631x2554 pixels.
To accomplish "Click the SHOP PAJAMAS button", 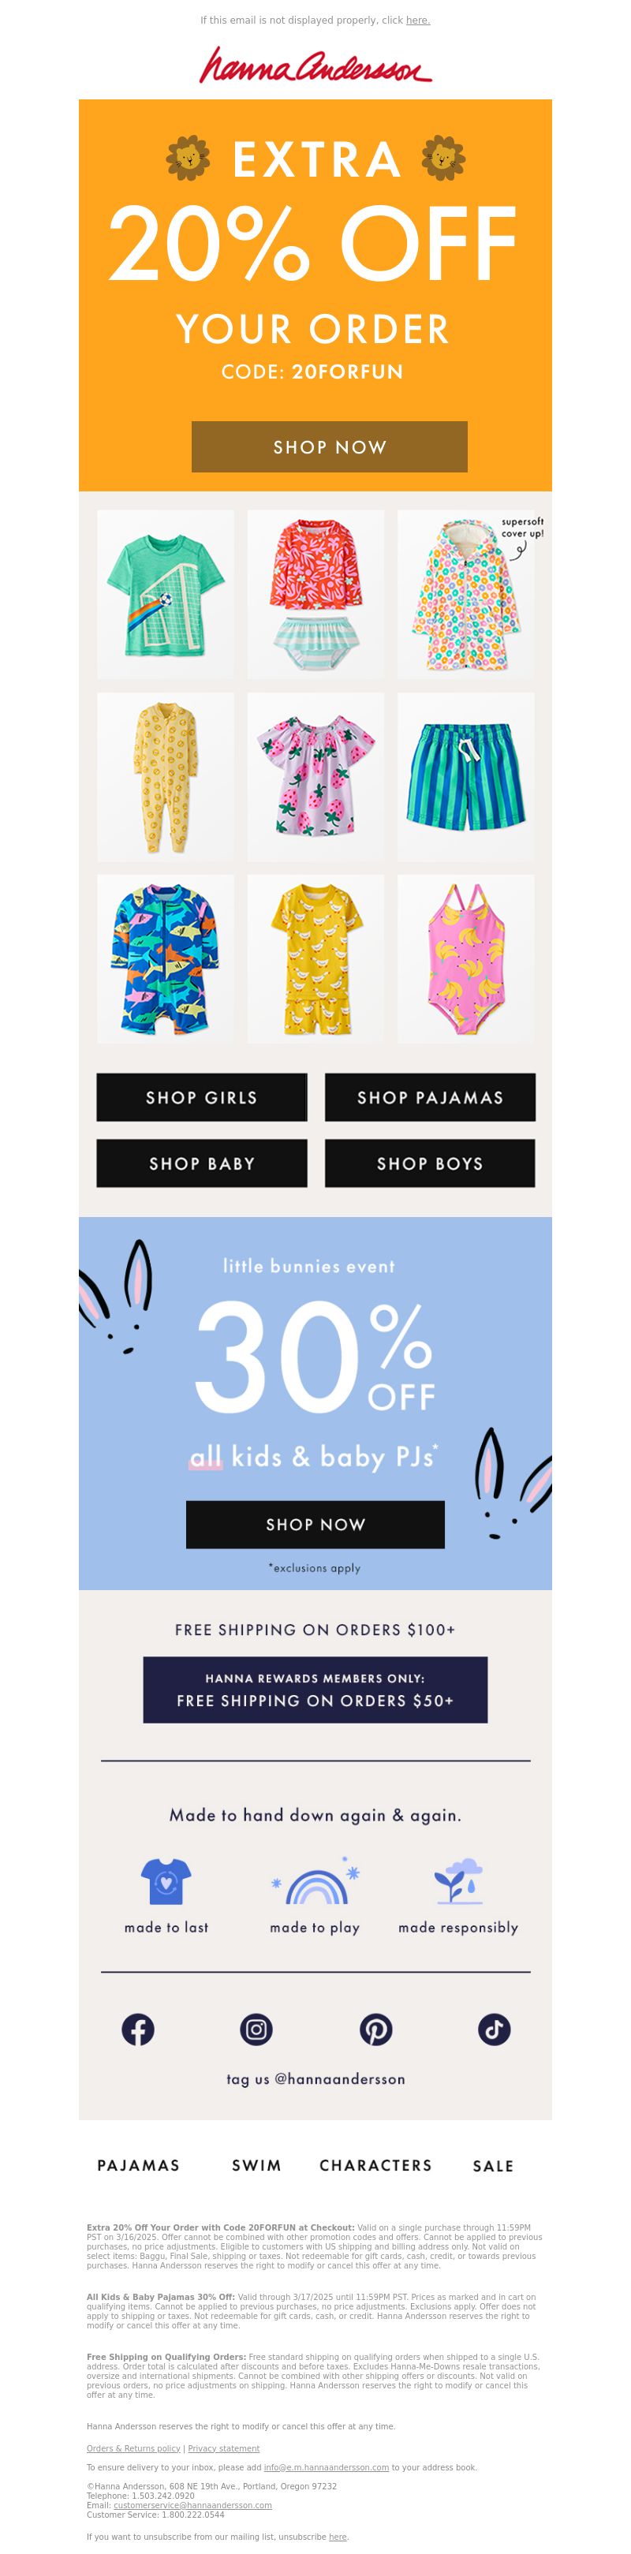I will click(x=430, y=1096).
